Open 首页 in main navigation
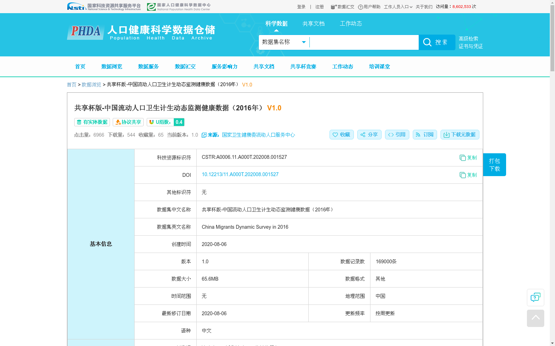Image resolution: width=555 pixels, height=346 pixels. (80, 66)
